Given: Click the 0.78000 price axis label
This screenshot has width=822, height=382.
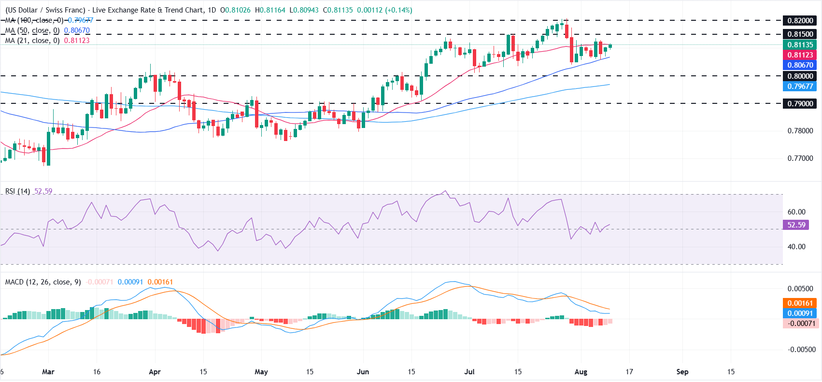Looking at the screenshot, I should click(x=800, y=131).
